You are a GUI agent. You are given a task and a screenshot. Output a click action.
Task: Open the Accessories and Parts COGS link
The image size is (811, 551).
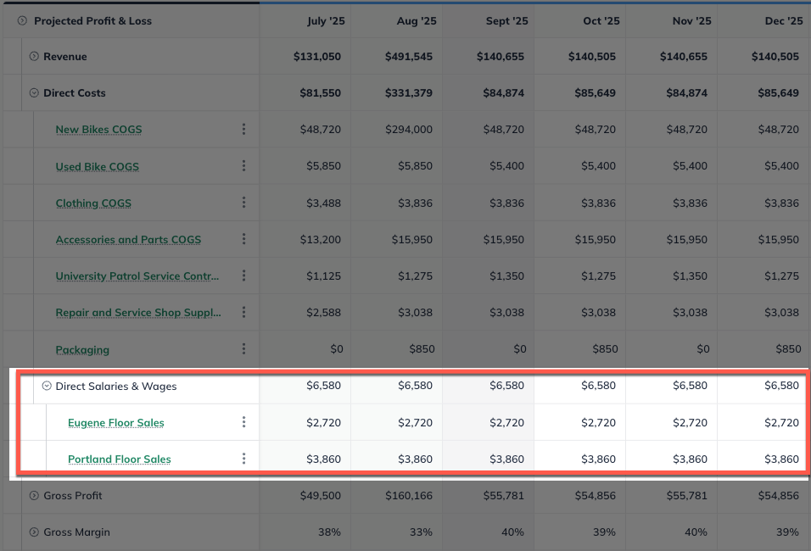pos(128,240)
